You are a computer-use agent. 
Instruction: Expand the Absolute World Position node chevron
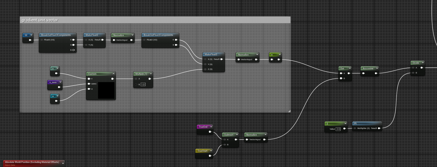63,163
